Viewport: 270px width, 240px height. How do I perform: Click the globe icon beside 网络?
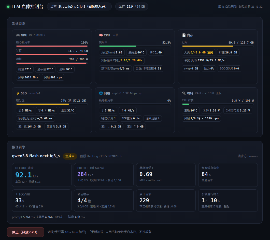101,93
